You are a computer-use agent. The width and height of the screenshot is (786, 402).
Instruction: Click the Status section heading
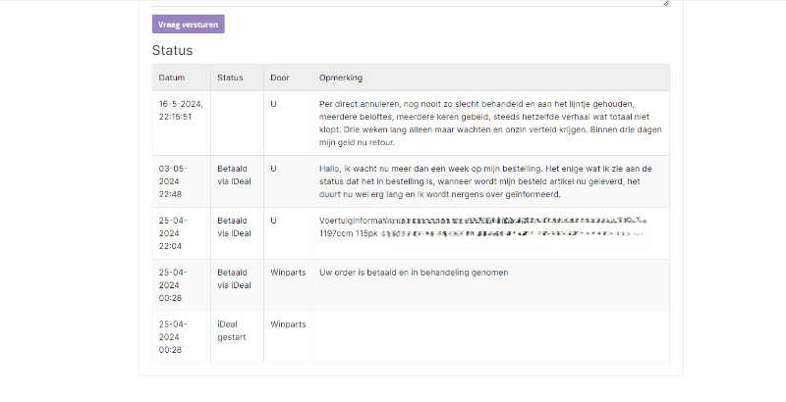[x=172, y=50]
